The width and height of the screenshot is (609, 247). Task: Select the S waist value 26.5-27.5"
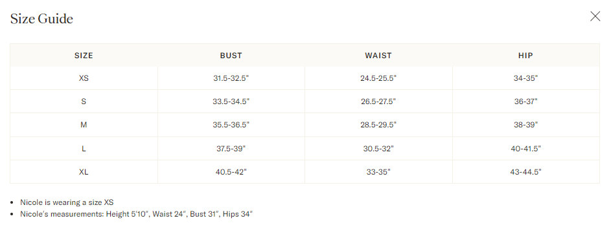[x=378, y=102]
